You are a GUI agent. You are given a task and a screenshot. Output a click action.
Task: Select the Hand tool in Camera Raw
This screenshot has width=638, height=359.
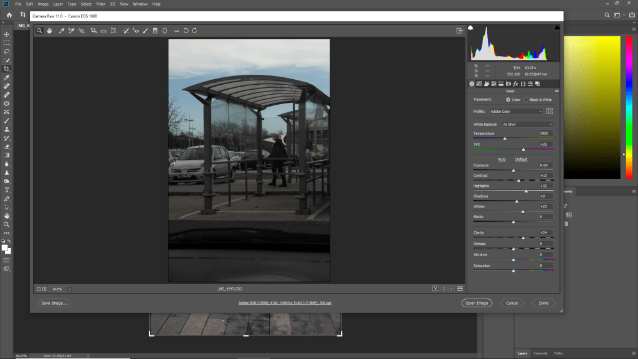(49, 30)
